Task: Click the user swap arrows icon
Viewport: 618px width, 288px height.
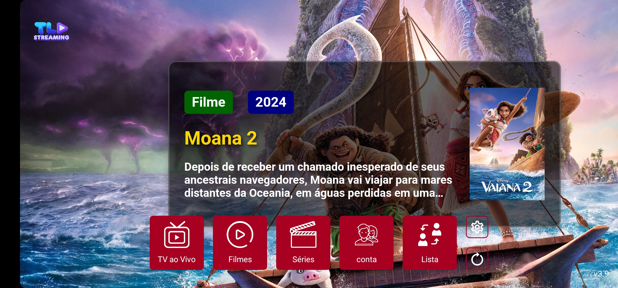Action: [x=430, y=234]
